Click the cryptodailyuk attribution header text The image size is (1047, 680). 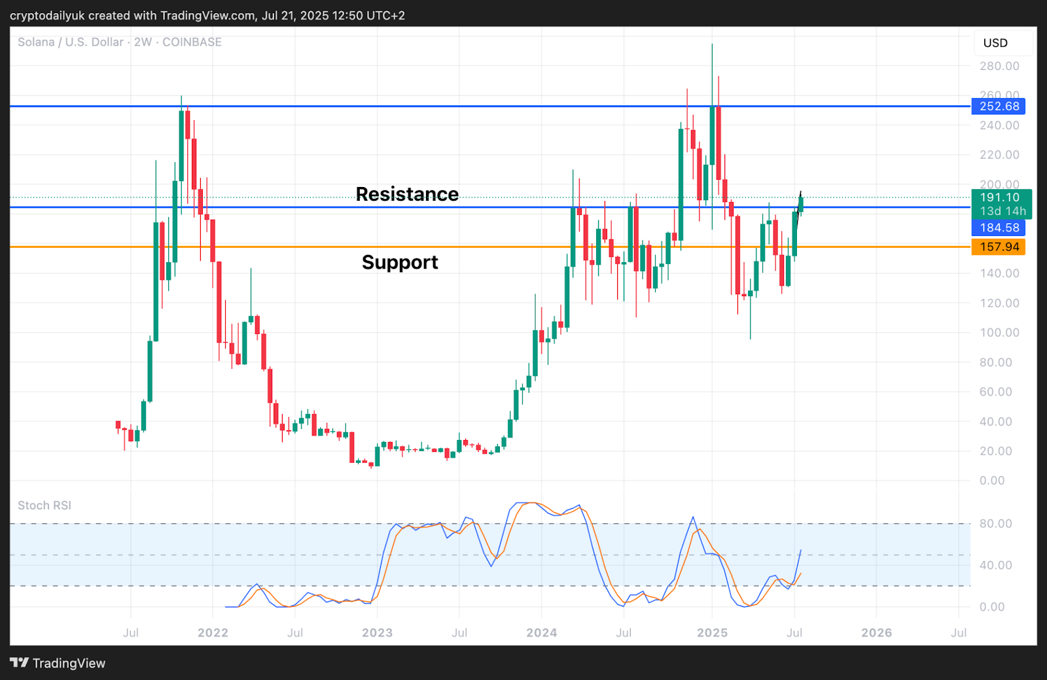click(207, 16)
